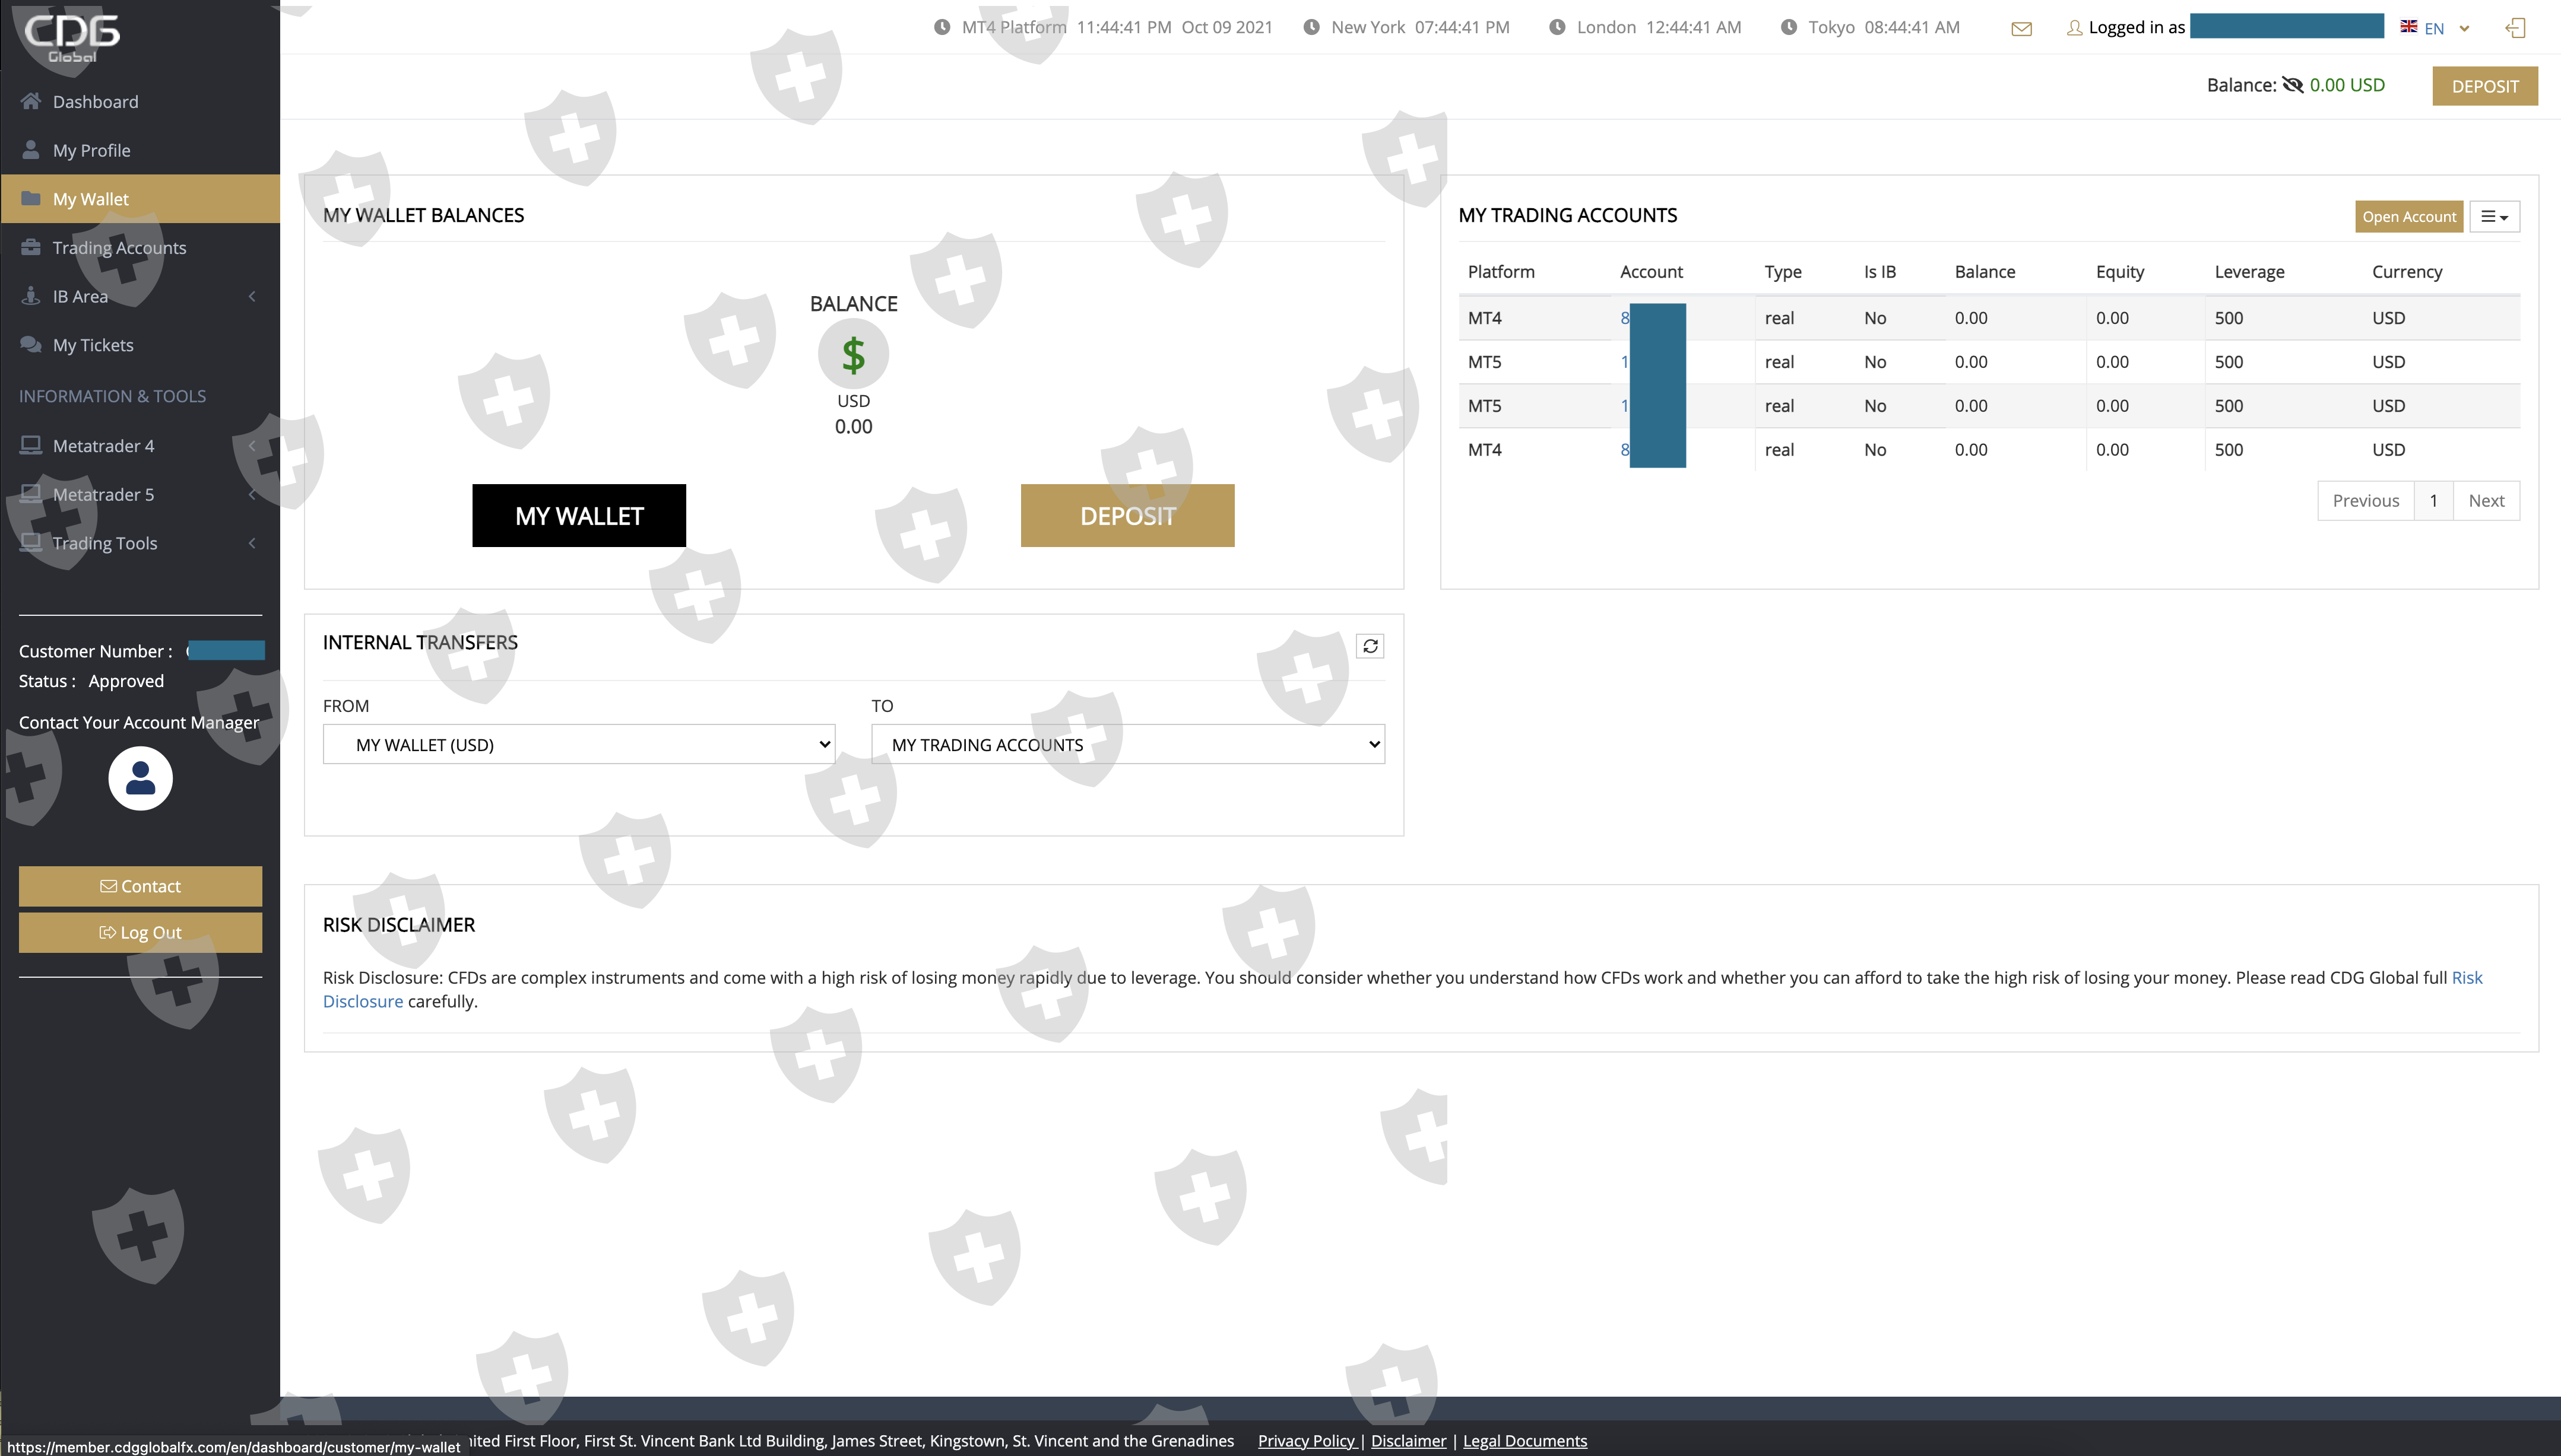The height and width of the screenshot is (1456, 2561).
Task: Click the account manager avatar icon
Action: [140, 778]
